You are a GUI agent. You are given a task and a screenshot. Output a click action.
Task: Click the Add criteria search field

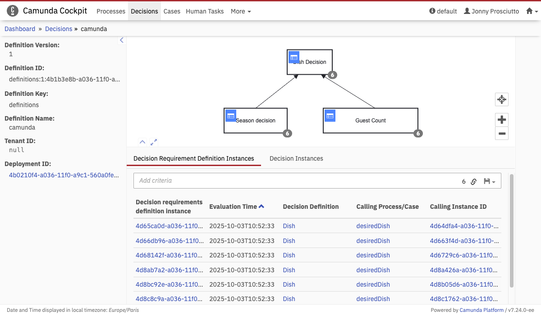coord(293,180)
